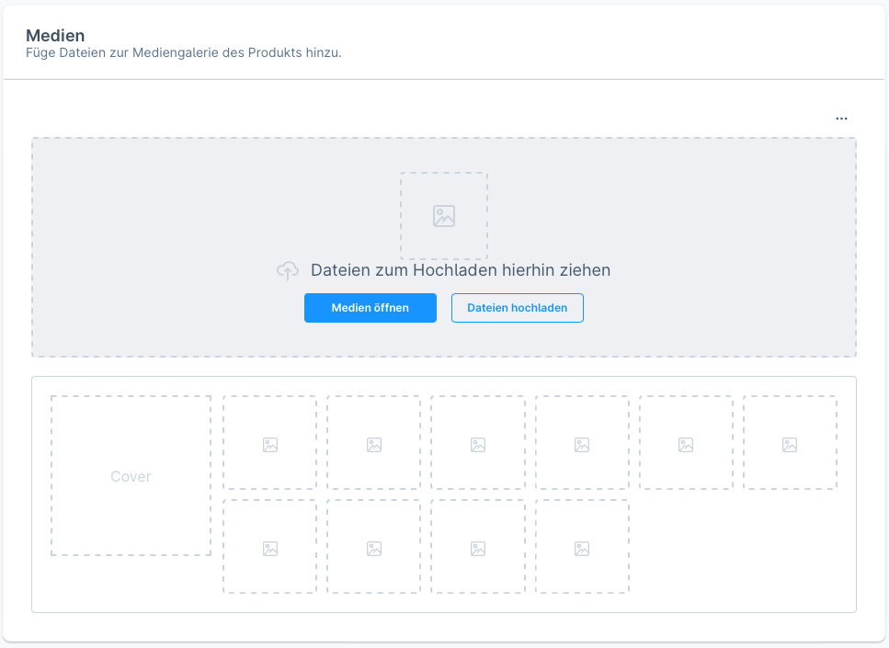
Task: Click the media gallery description subtitle
Action: click(184, 53)
